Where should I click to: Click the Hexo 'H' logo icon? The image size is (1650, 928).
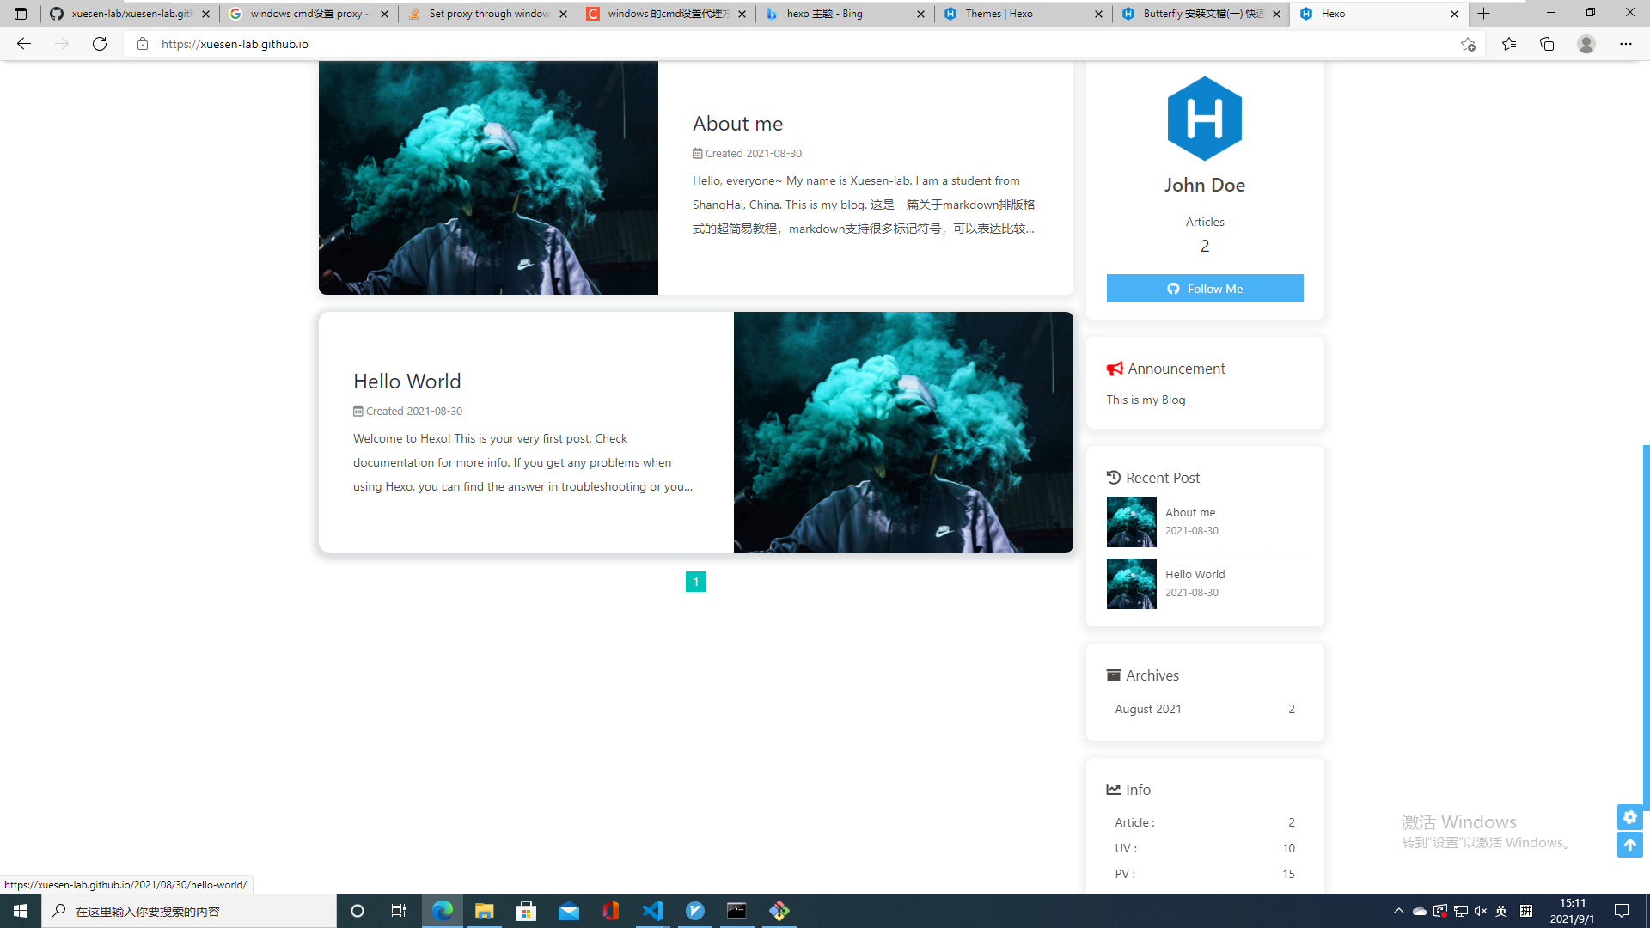(1205, 117)
